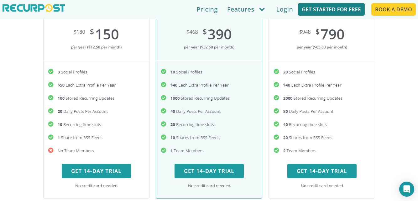The image size is (418, 201).
Task: Open the Features menu item
Action: coord(241,9)
